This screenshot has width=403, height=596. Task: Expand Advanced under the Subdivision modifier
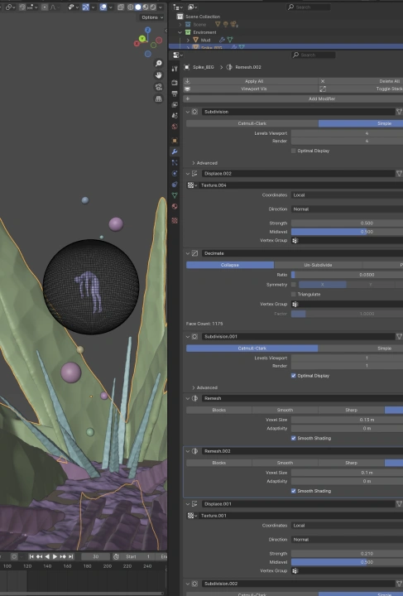pyautogui.click(x=204, y=163)
